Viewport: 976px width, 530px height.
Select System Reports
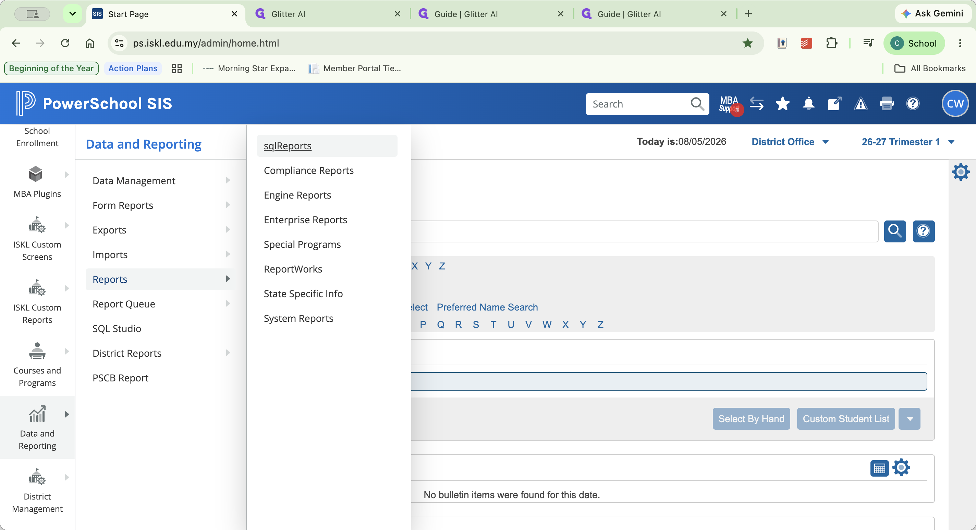[298, 318]
